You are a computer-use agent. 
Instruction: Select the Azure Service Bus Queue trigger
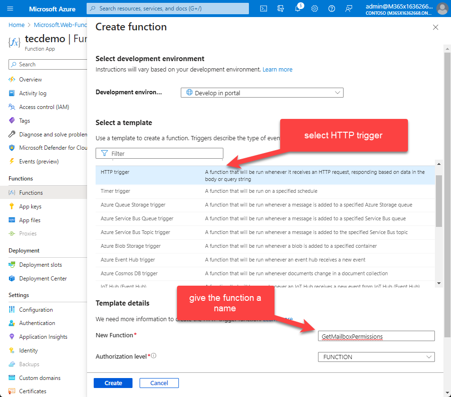(265, 219)
